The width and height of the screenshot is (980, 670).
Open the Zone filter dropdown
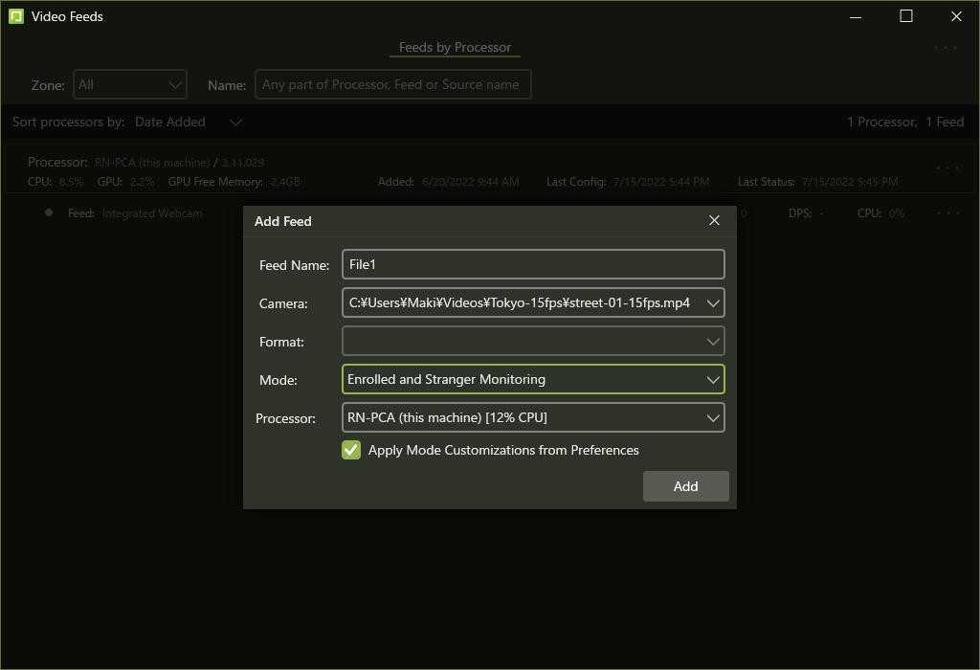[x=130, y=84]
